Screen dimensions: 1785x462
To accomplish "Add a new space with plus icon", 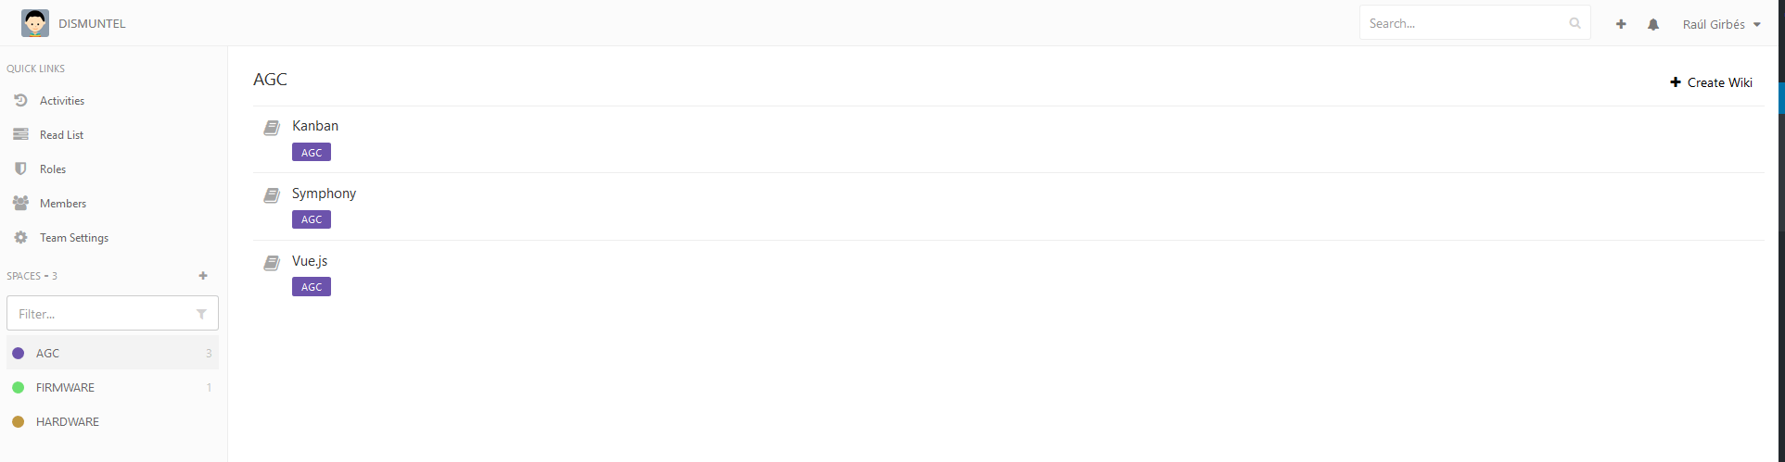I will 203,276.
